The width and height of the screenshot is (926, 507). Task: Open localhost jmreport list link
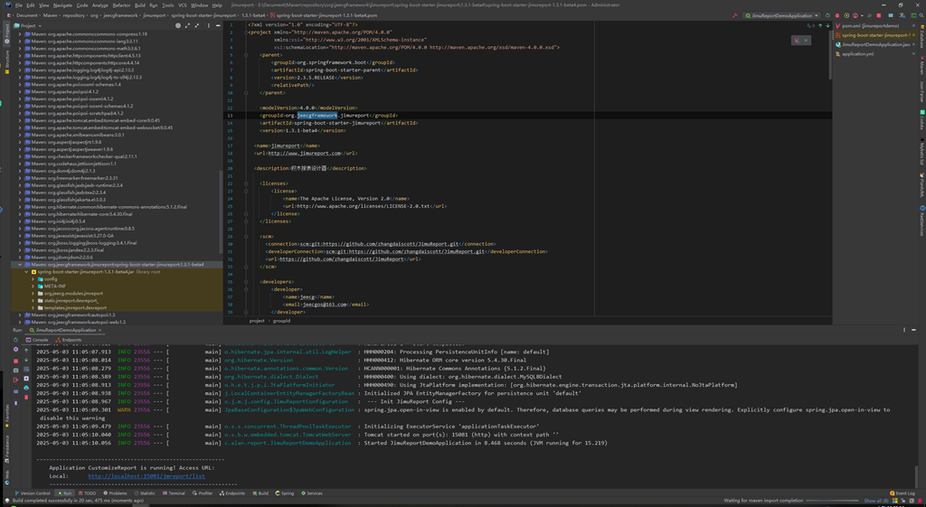click(x=146, y=475)
